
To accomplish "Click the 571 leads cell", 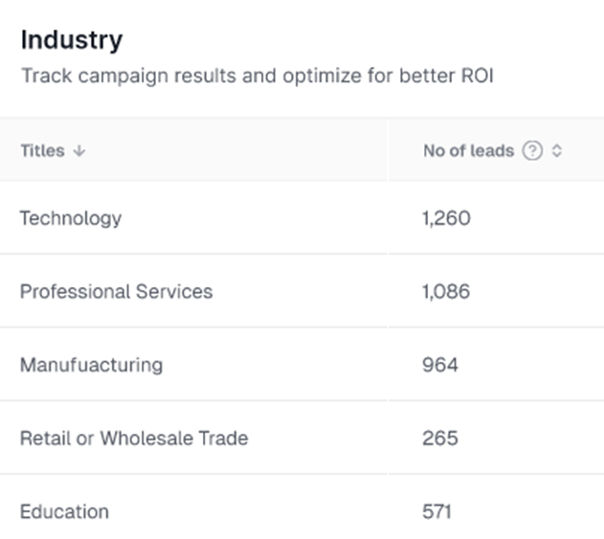I will (436, 511).
